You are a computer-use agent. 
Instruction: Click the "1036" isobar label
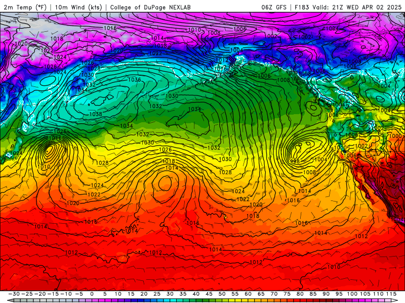[x=135, y=80]
